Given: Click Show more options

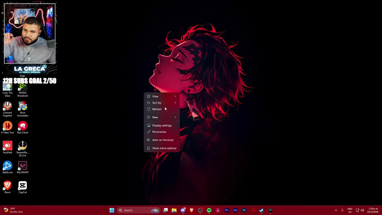Looking at the screenshot, I should coord(162,148).
